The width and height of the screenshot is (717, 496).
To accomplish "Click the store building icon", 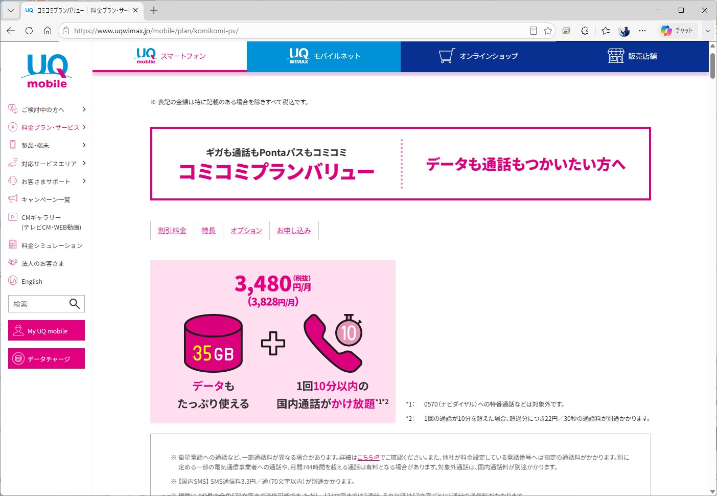I will point(616,56).
